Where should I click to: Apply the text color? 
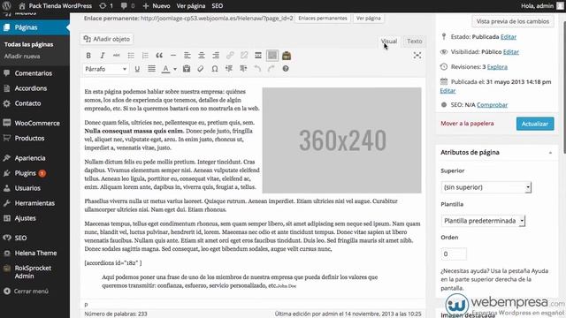165,69
